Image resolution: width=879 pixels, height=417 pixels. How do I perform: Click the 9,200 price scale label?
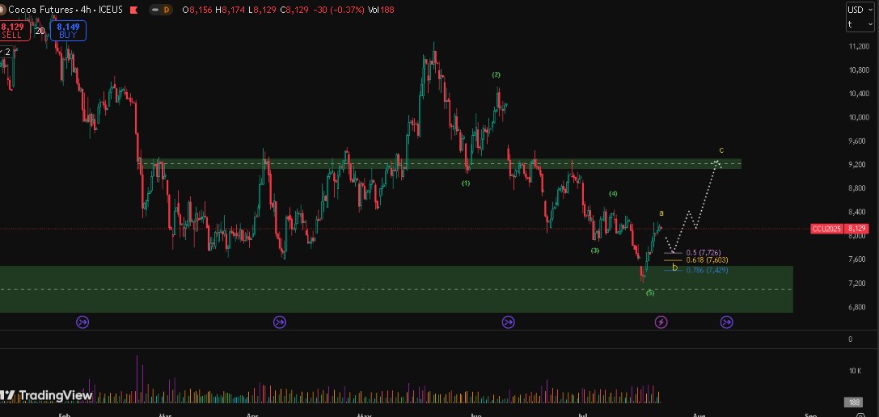click(x=858, y=165)
